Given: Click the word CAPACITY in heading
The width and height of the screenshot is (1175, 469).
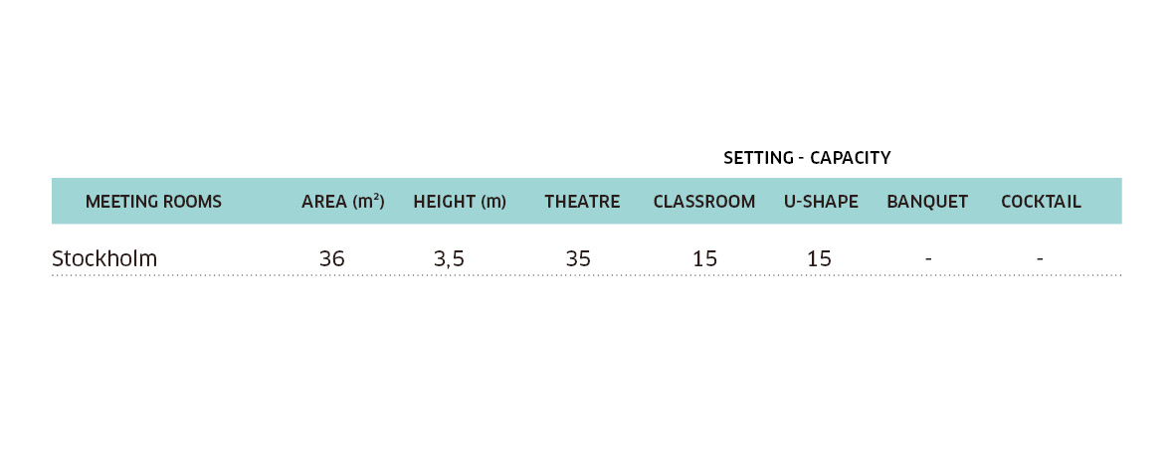Looking at the screenshot, I should 851,158.
